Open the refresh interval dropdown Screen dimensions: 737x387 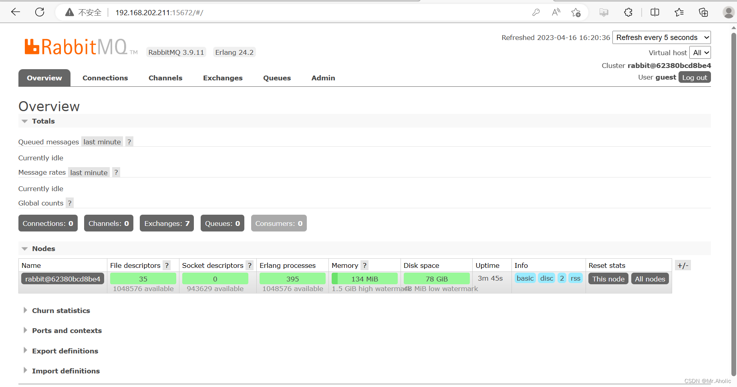point(661,37)
